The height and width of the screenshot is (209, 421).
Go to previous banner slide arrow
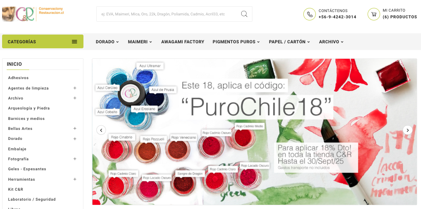pos(101,130)
